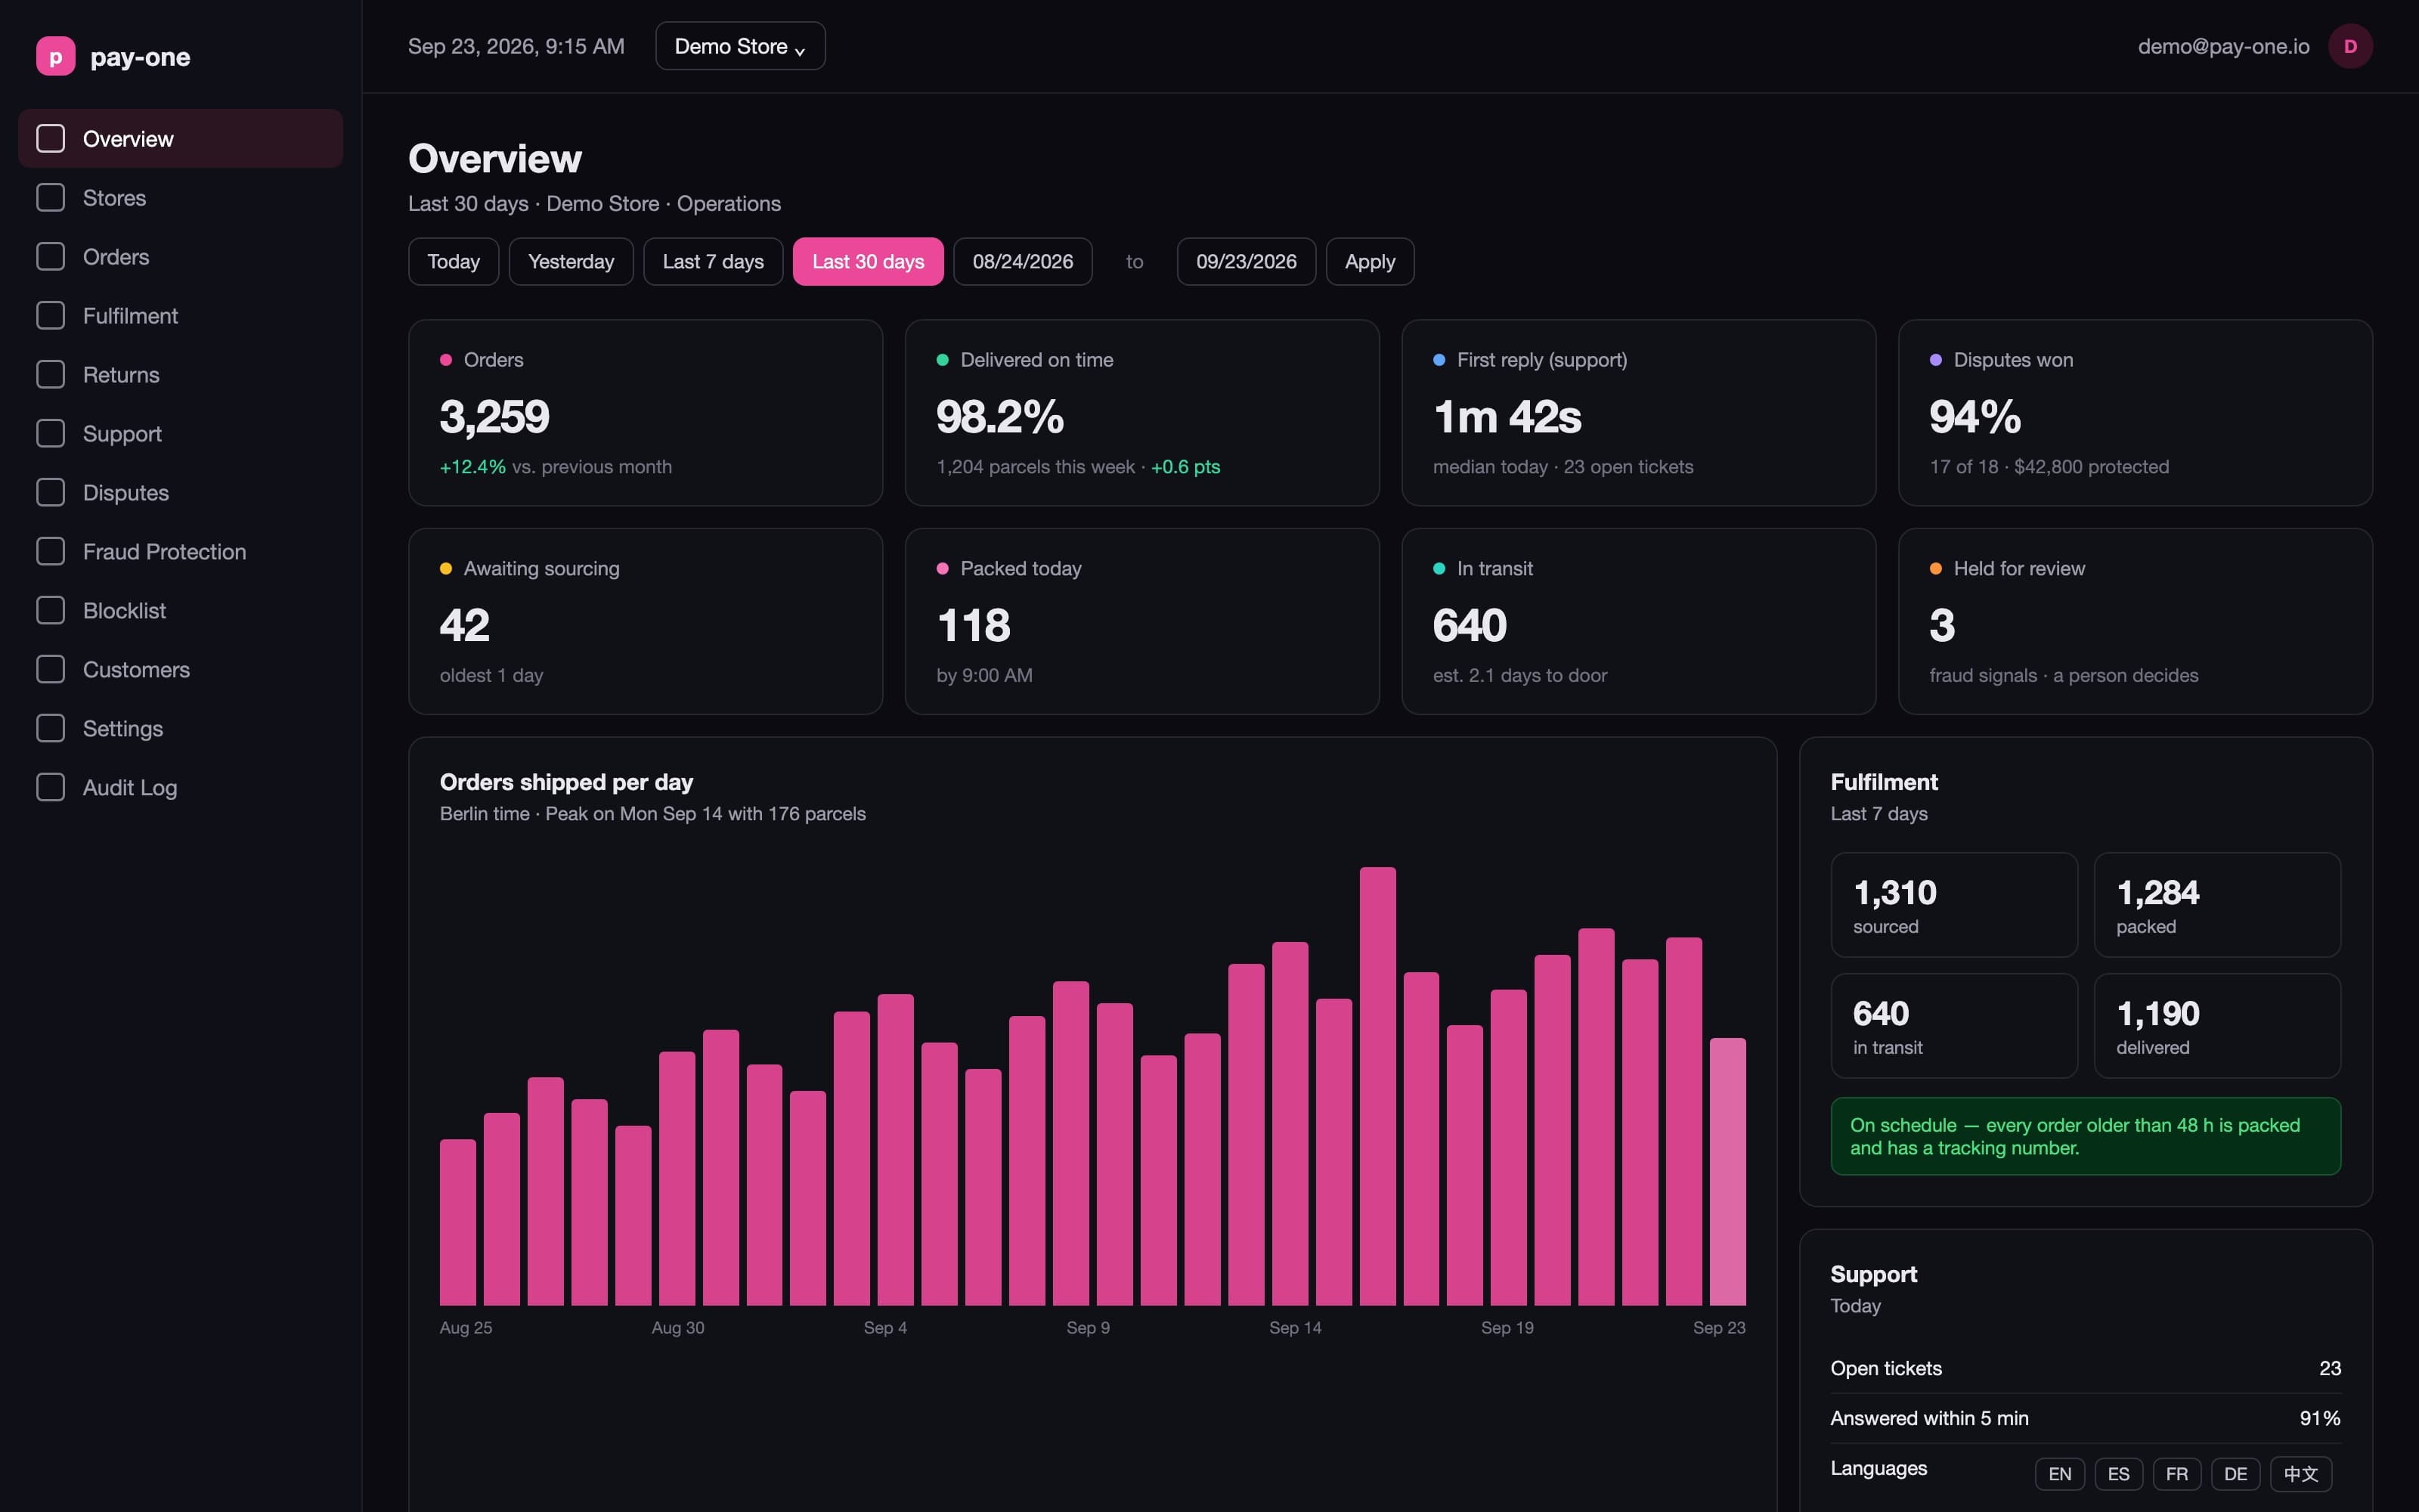The height and width of the screenshot is (1512, 2419).
Task: Open Fulfilment label in sidebar
Action: [130, 316]
